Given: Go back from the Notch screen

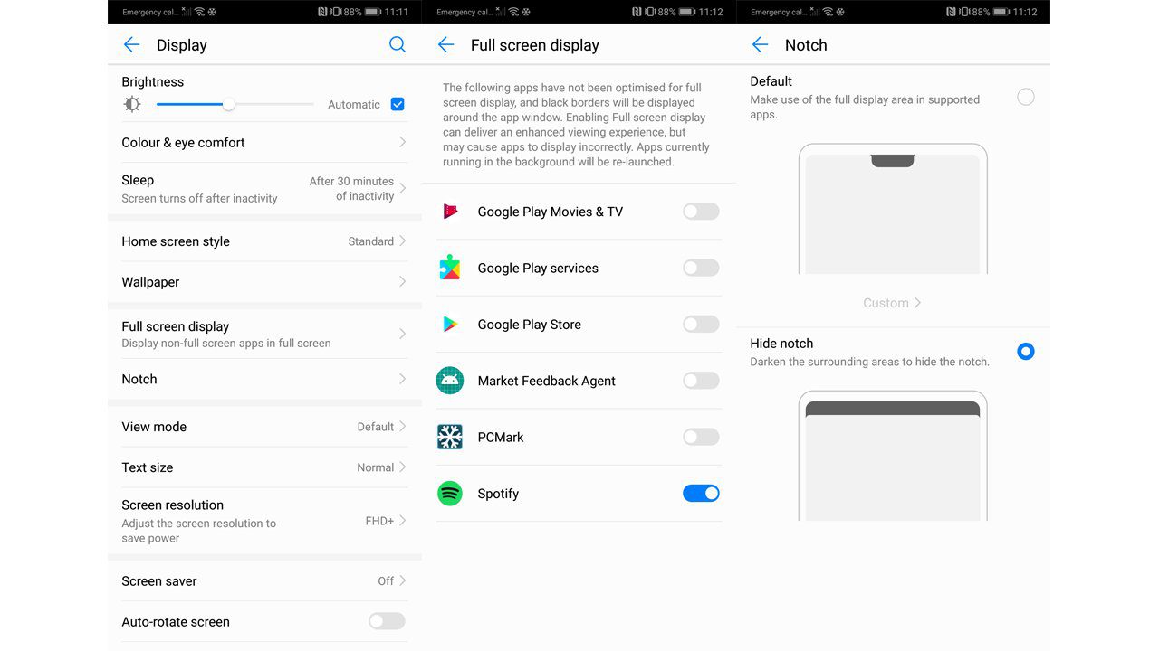Looking at the screenshot, I should pos(760,45).
